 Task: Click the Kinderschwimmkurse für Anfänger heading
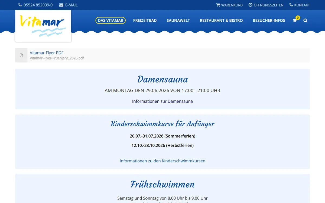(x=162, y=124)
